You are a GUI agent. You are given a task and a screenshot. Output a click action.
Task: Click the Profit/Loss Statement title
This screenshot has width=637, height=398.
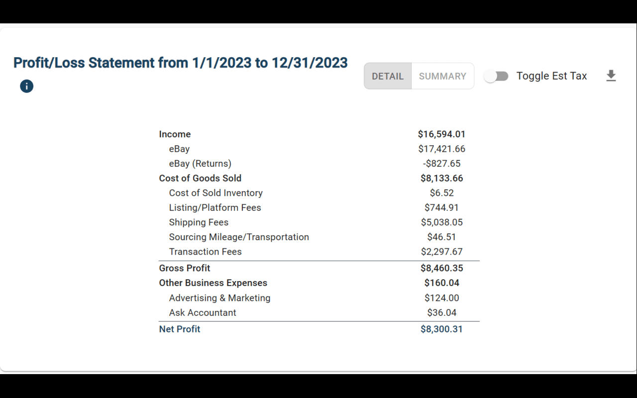(181, 63)
